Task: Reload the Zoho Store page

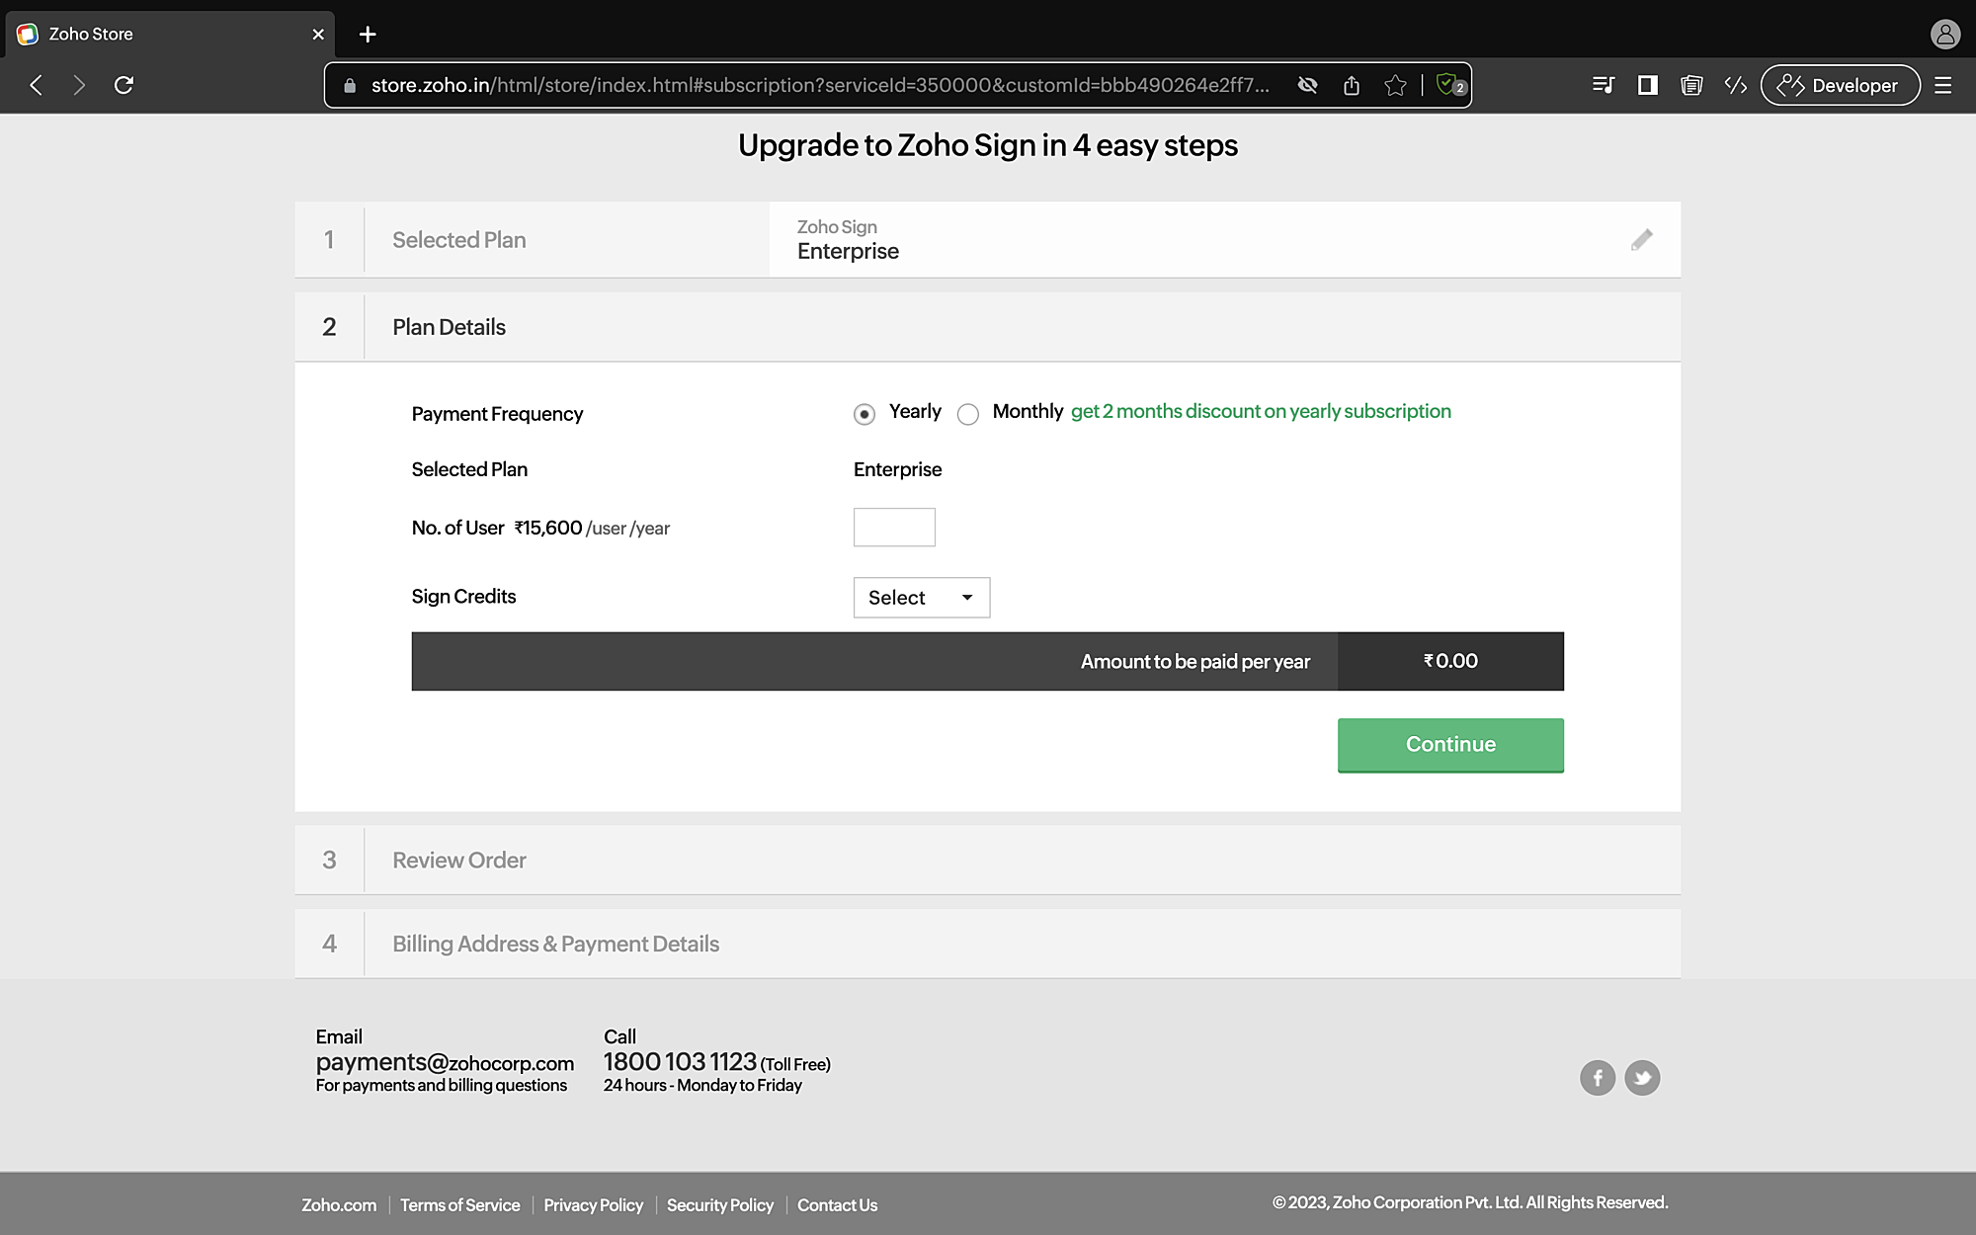Action: pos(123,85)
